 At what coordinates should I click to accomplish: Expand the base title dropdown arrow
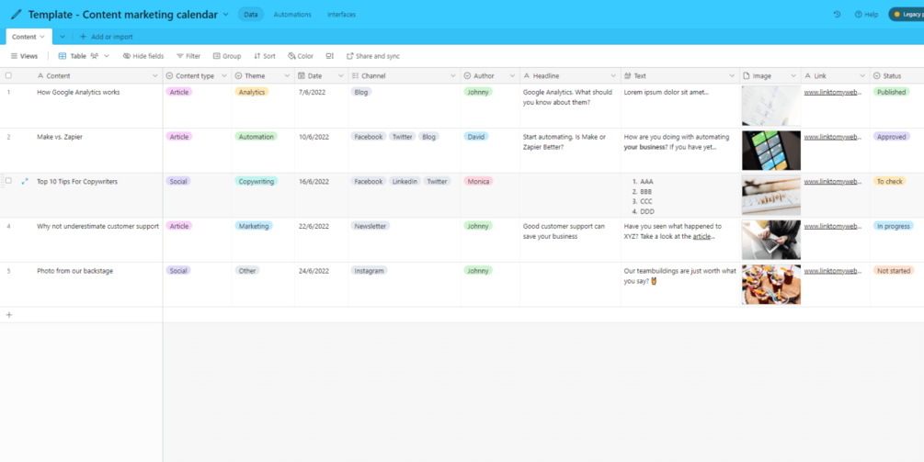click(225, 14)
